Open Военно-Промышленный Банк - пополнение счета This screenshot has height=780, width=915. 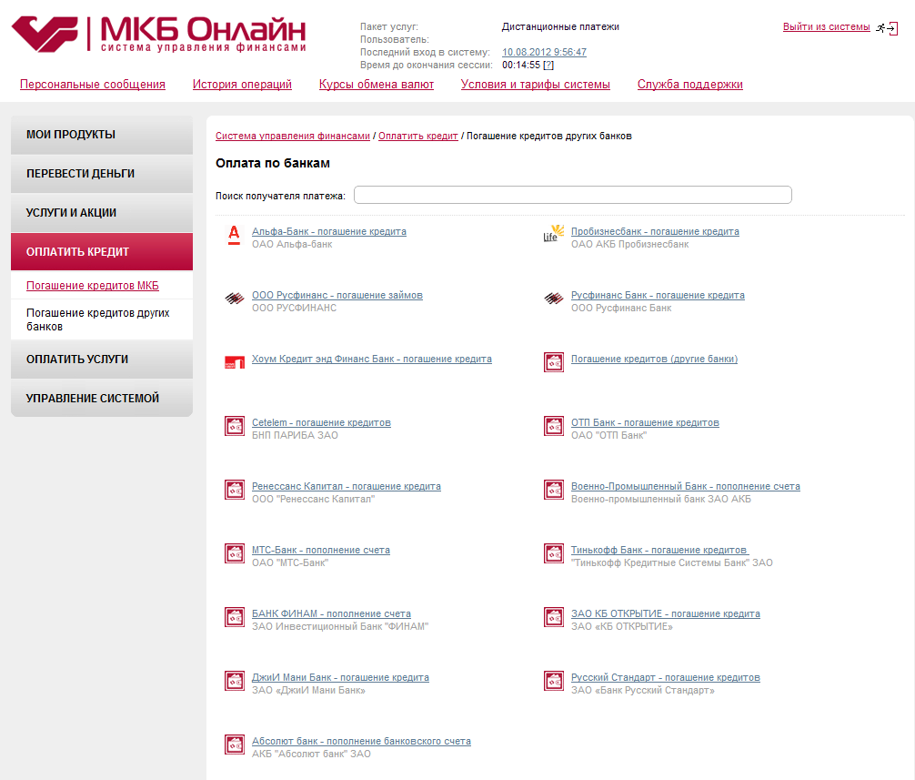[685, 486]
